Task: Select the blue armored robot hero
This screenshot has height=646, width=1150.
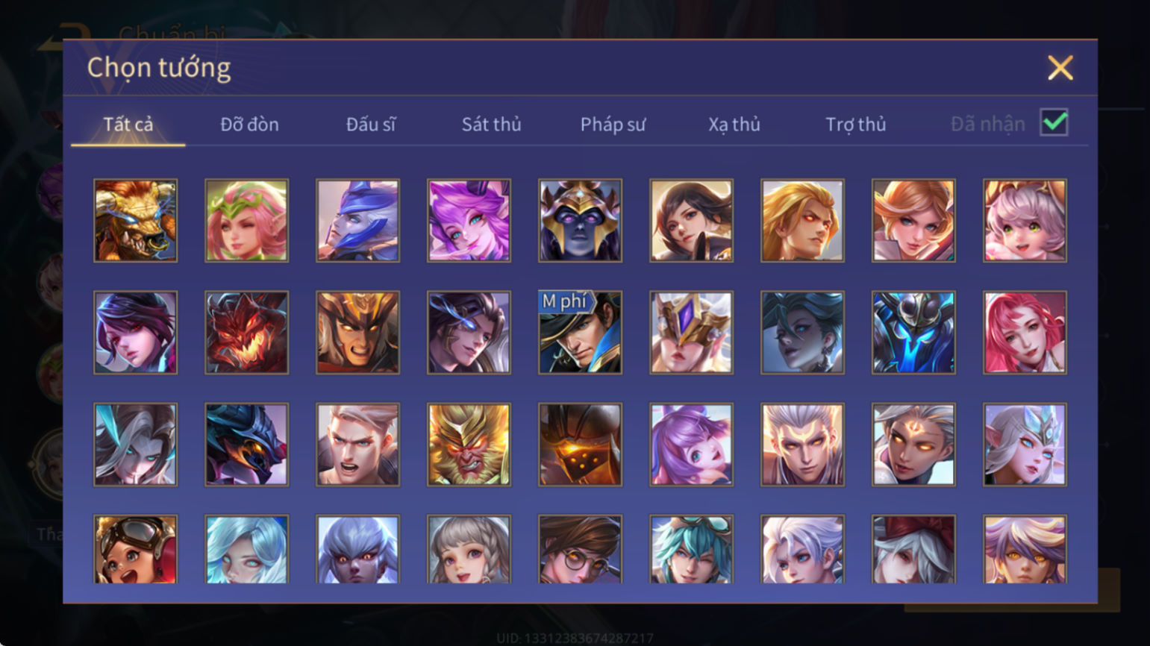Action: [913, 332]
